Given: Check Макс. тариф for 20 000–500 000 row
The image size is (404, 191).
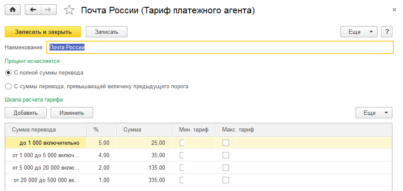Looking at the screenshot, I should click(226, 180).
